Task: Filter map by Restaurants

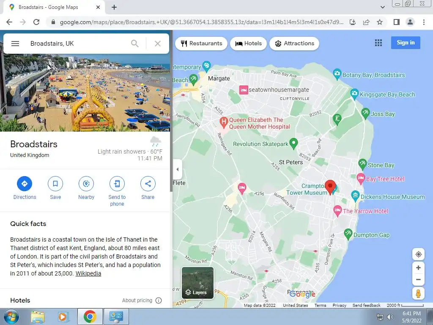Action: coord(201,44)
